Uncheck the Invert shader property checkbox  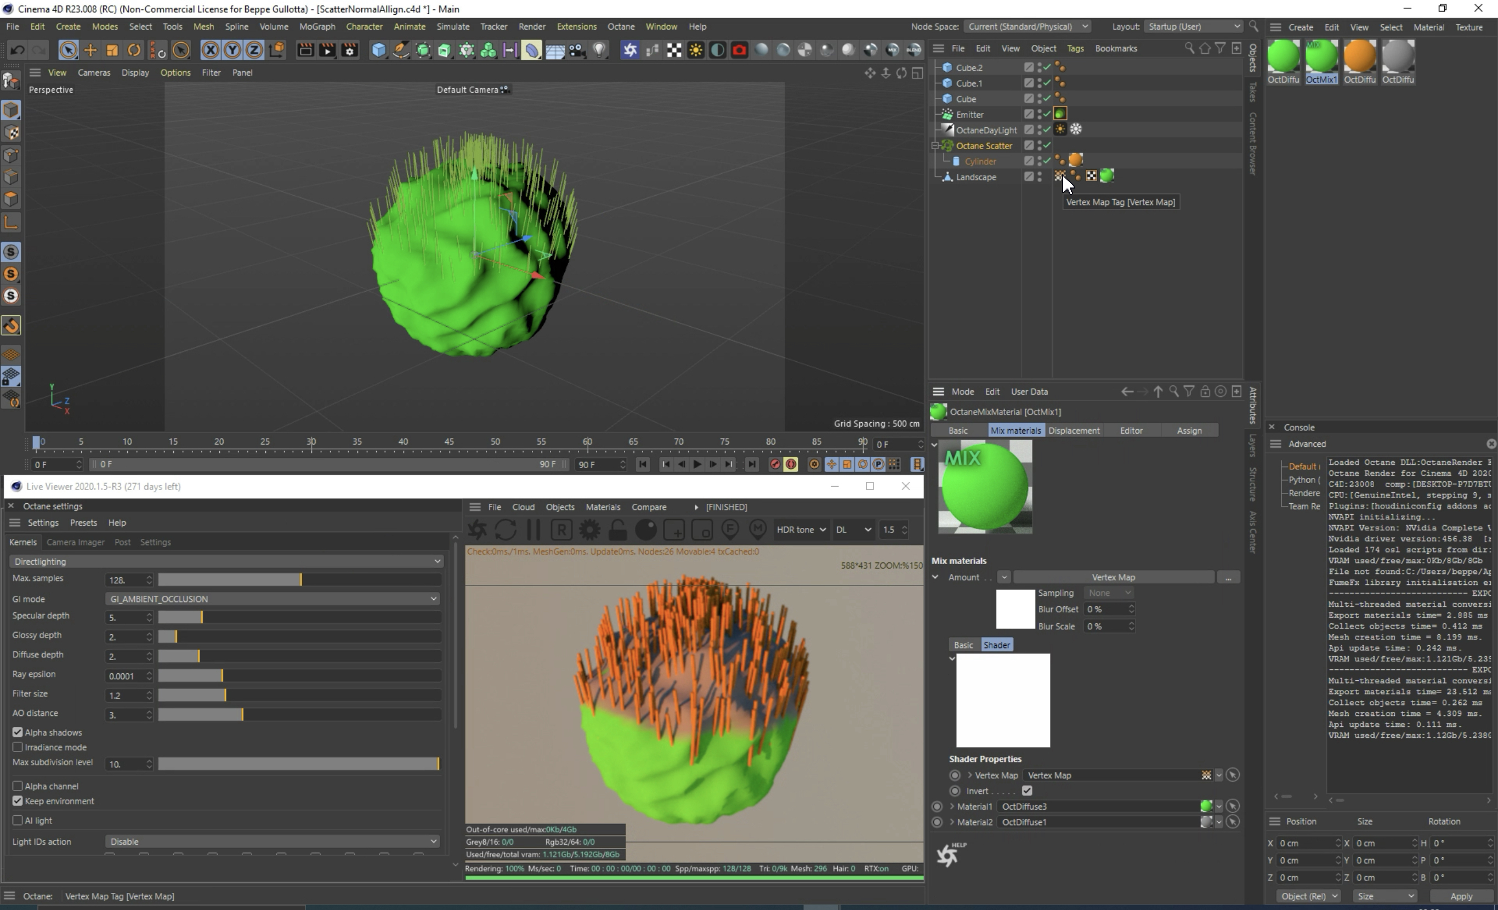point(1027,791)
